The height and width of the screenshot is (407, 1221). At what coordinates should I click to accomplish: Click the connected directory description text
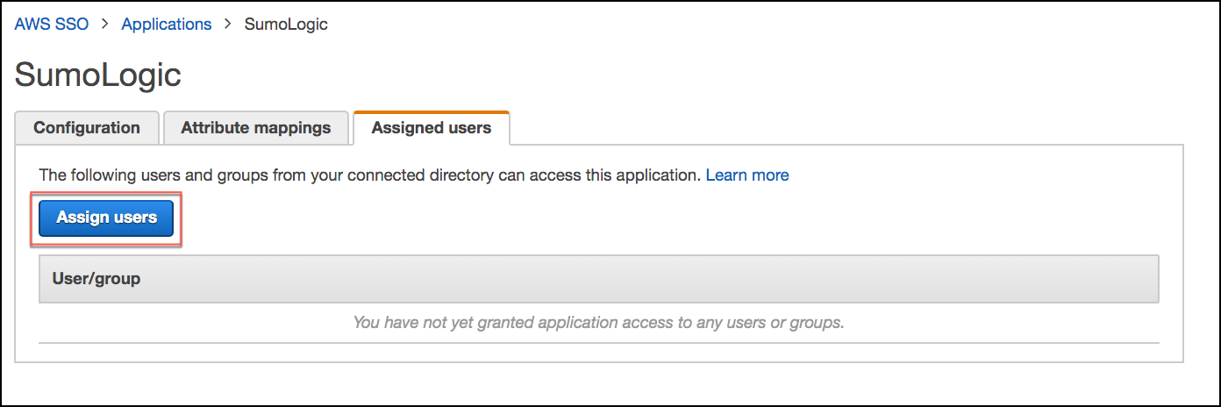tap(370, 175)
